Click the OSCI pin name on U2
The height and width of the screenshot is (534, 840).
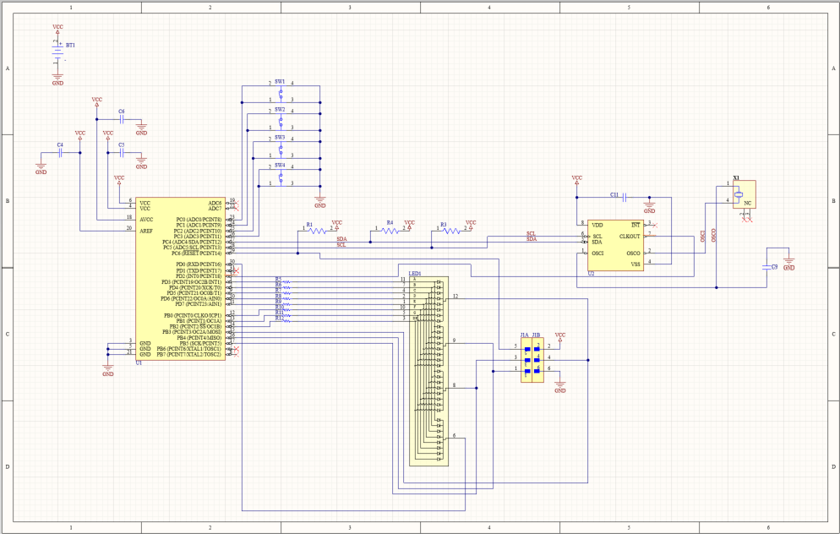[597, 253]
